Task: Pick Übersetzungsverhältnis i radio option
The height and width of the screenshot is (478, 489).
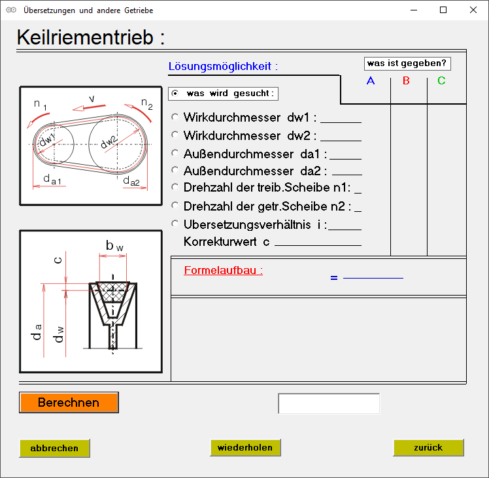Action: coord(175,224)
